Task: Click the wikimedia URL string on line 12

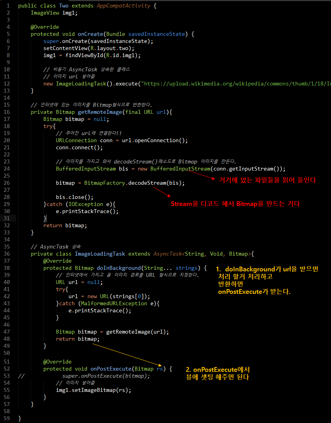Action: click(236, 83)
